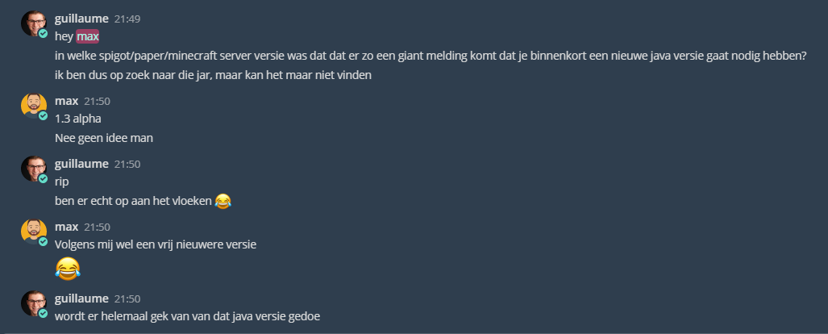Click max's username above "1.3 alpha"
The width and height of the screenshot is (828, 334).
66,102
